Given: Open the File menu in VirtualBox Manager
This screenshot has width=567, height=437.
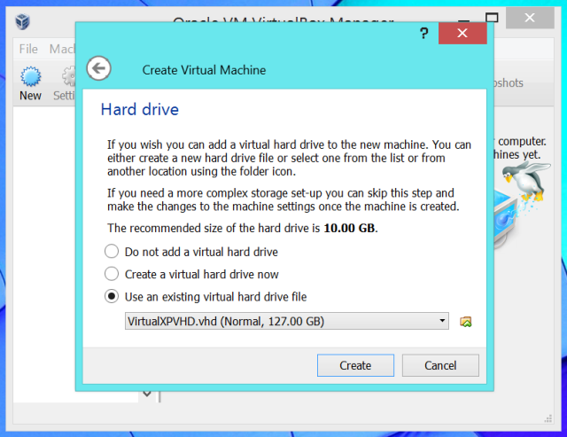Looking at the screenshot, I should 28,49.
